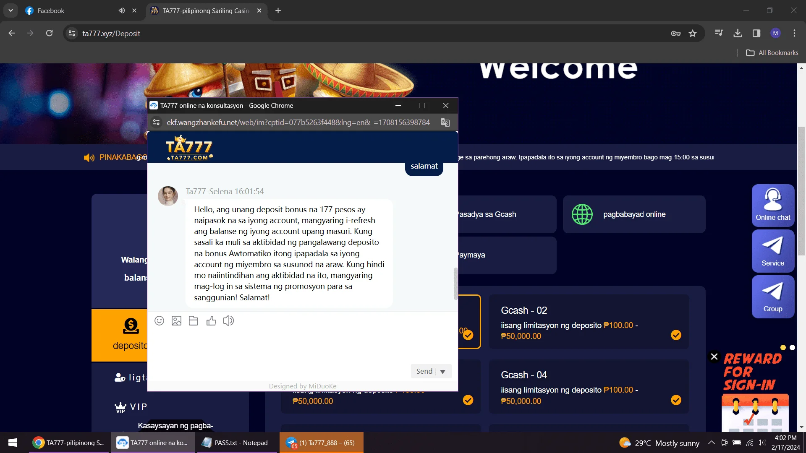The height and width of the screenshot is (453, 806).
Task: Open the Windows Start menu
Action: (x=13, y=443)
